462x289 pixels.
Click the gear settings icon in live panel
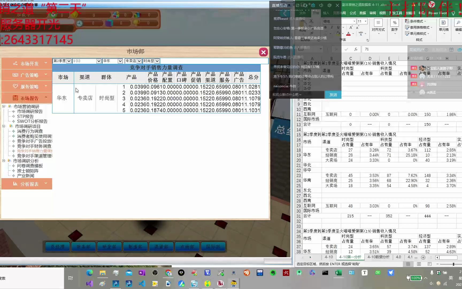[330, 5]
